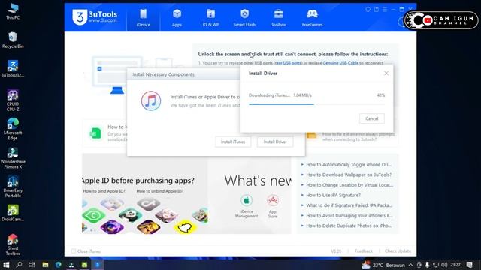This screenshot has width=481, height=270.
Task: Open 'How to Change Location by Virtual Location' link
Action: (349, 185)
